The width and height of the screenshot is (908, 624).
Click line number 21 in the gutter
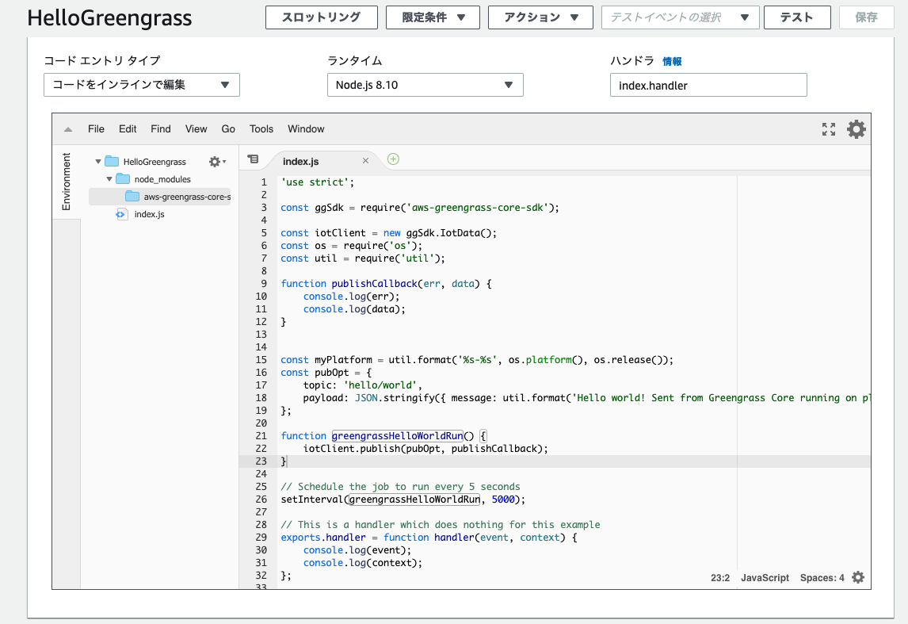pos(261,436)
